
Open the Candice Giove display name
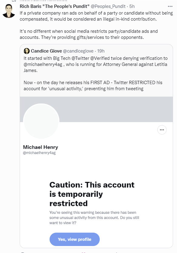coord(46,51)
